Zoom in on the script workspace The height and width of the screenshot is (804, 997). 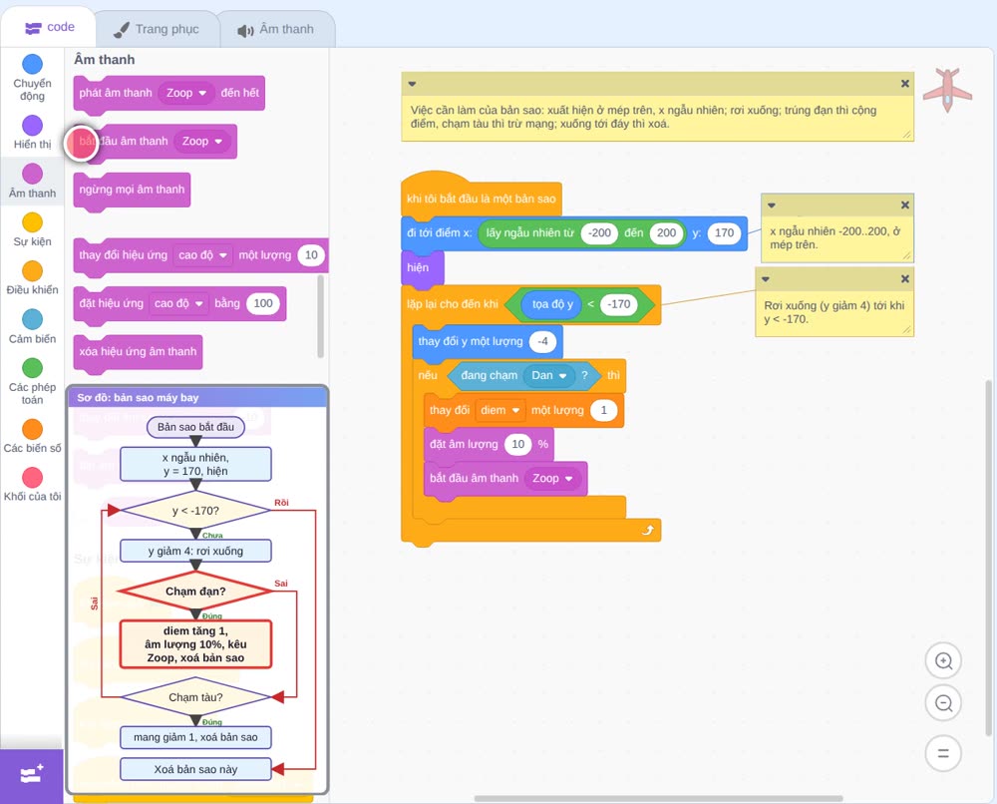point(943,661)
